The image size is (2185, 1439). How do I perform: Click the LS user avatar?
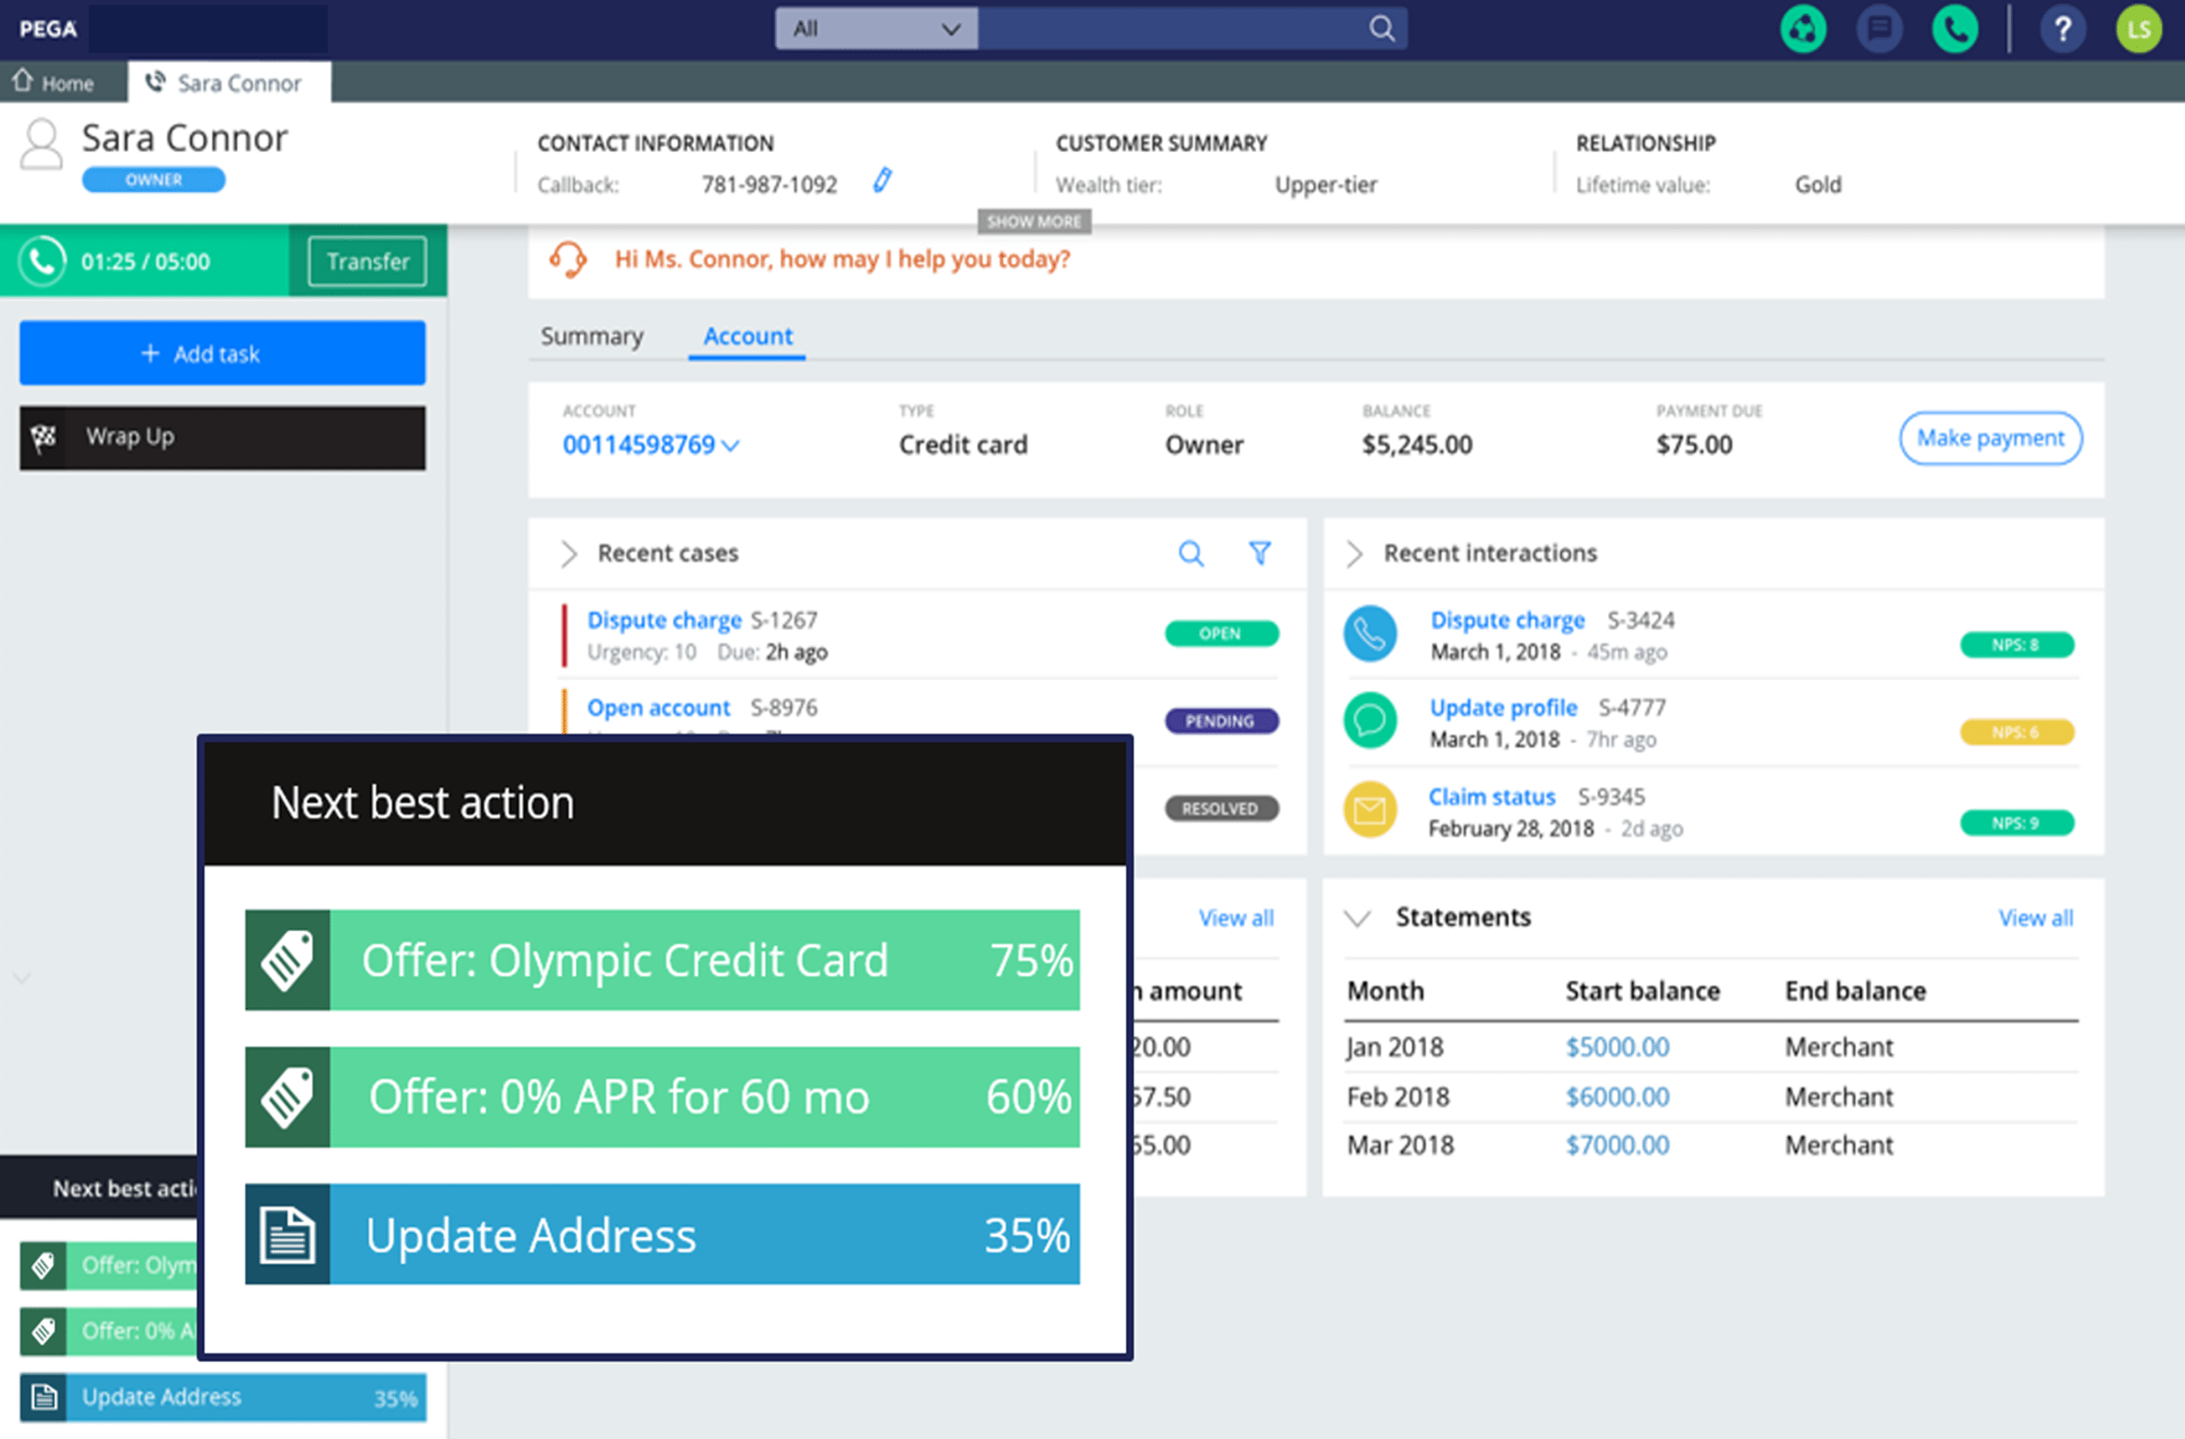click(x=2138, y=28)
